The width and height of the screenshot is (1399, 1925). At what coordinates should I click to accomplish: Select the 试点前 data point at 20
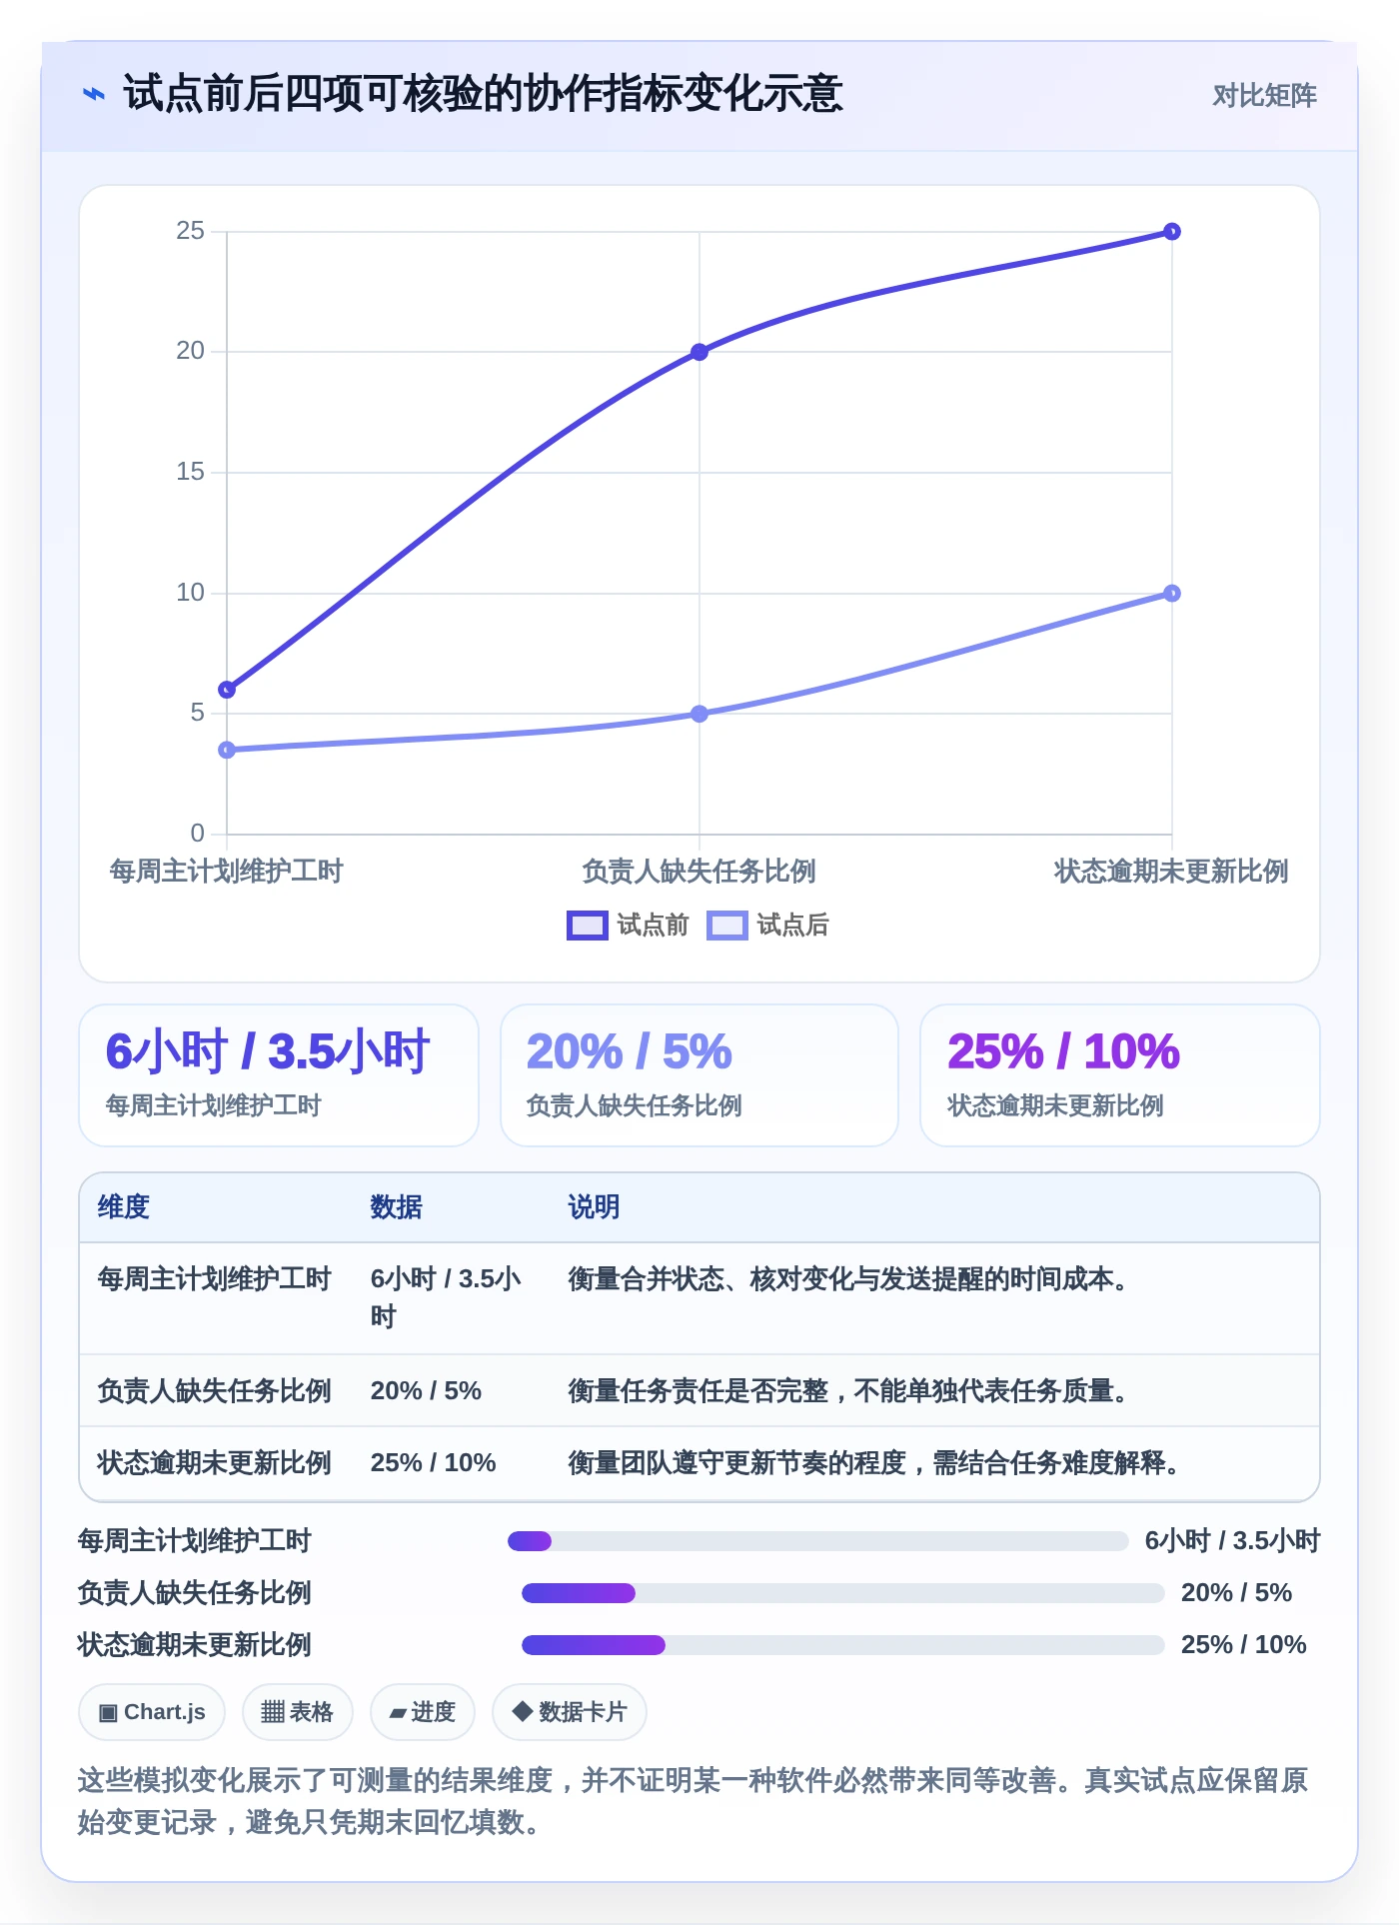699,352
